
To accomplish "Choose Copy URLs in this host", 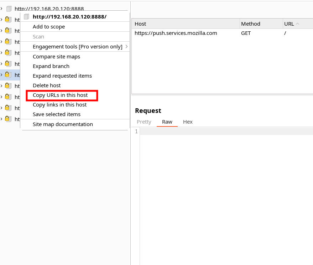I will [60, 95].
